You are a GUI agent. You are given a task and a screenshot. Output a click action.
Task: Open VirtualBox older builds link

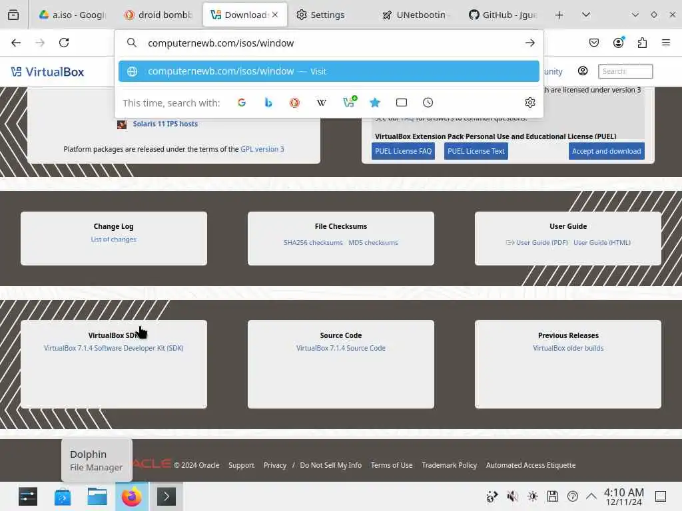568,348
